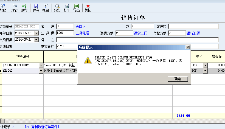
Task: Click the red 关闭 close toolbar icon
Action: [x=88, y=8]
